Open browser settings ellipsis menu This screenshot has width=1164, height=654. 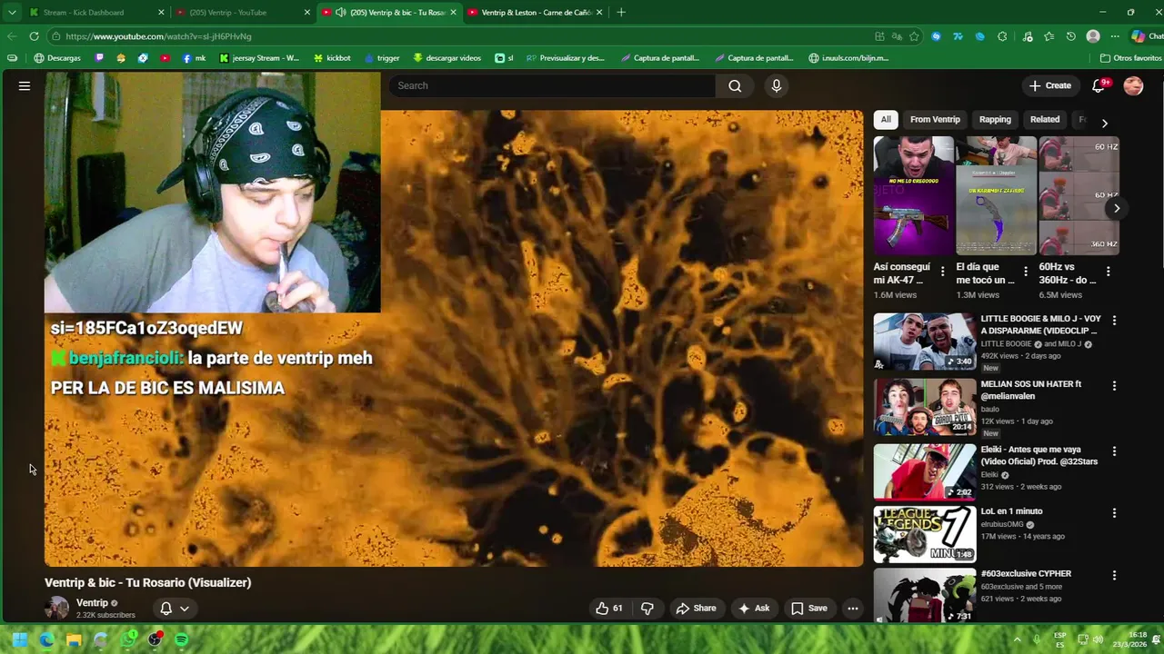pyautogui.click(x=1115, y=36)
